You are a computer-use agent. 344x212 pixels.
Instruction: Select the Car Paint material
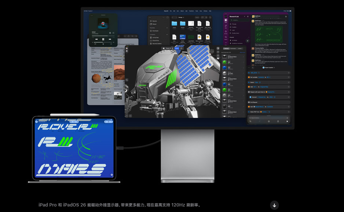click(x=234, y=73)
